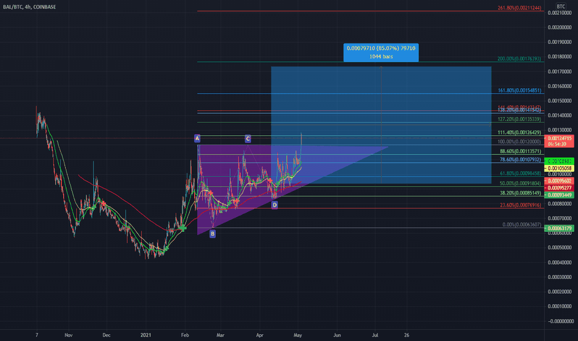
Task: Click the Feb date on time axis
Action: click(185, 335)
